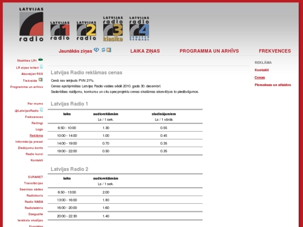303x227 pixels.
Task: Open Radioteātris sidebar link
Action: pyautogui.click(x=34, y=208)
